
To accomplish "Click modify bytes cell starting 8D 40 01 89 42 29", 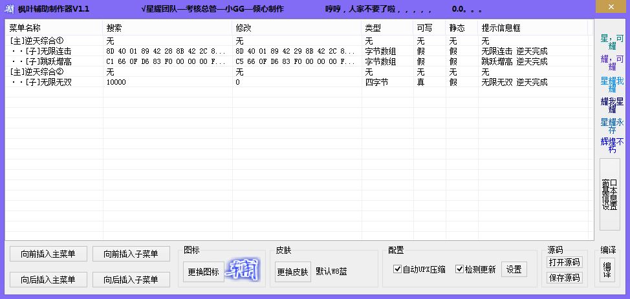I will [x=296, y=52].
